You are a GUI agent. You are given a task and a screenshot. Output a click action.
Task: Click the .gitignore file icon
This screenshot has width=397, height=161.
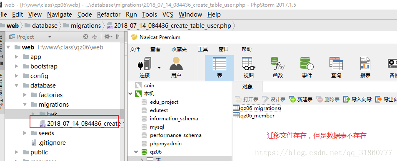[34, 143]
